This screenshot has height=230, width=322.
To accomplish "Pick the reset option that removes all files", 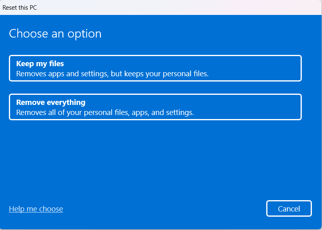I will (x=155, y=107).
